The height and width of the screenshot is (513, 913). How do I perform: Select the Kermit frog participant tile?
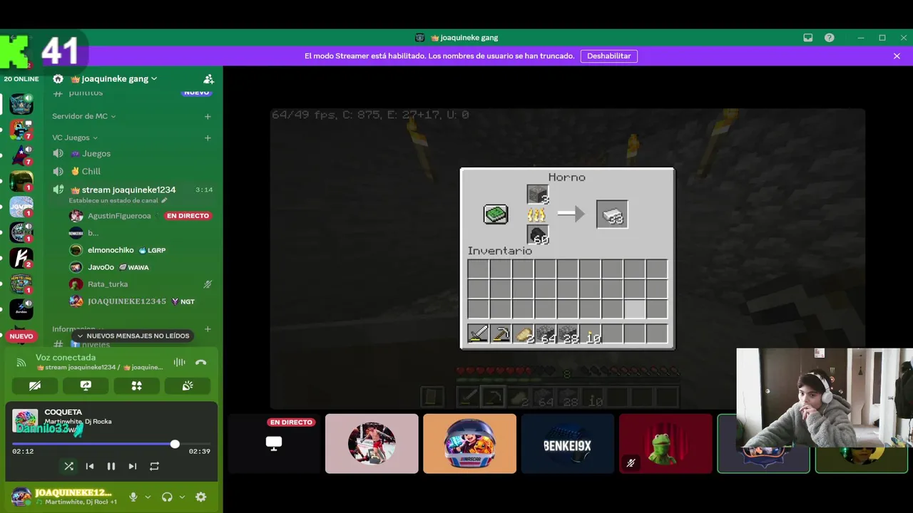(x=665, y=443)
